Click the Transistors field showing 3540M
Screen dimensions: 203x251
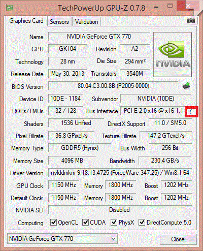(x=135, y=74)
